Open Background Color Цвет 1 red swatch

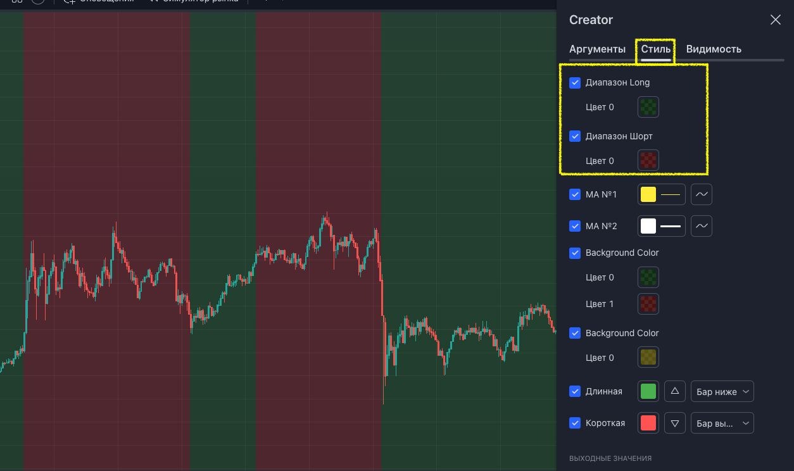[648, 304]
